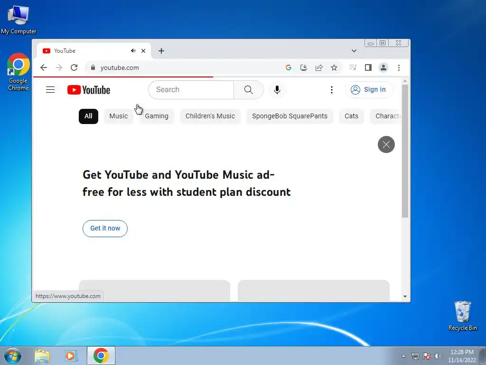This screenshot has width=486, height=365.
Task: Click the browser forward arrow
Action: tap(58, 67)
